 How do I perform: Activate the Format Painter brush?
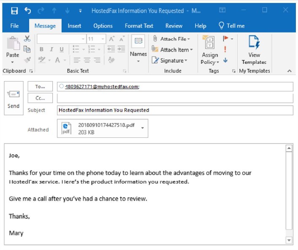(x=27, y=60)
